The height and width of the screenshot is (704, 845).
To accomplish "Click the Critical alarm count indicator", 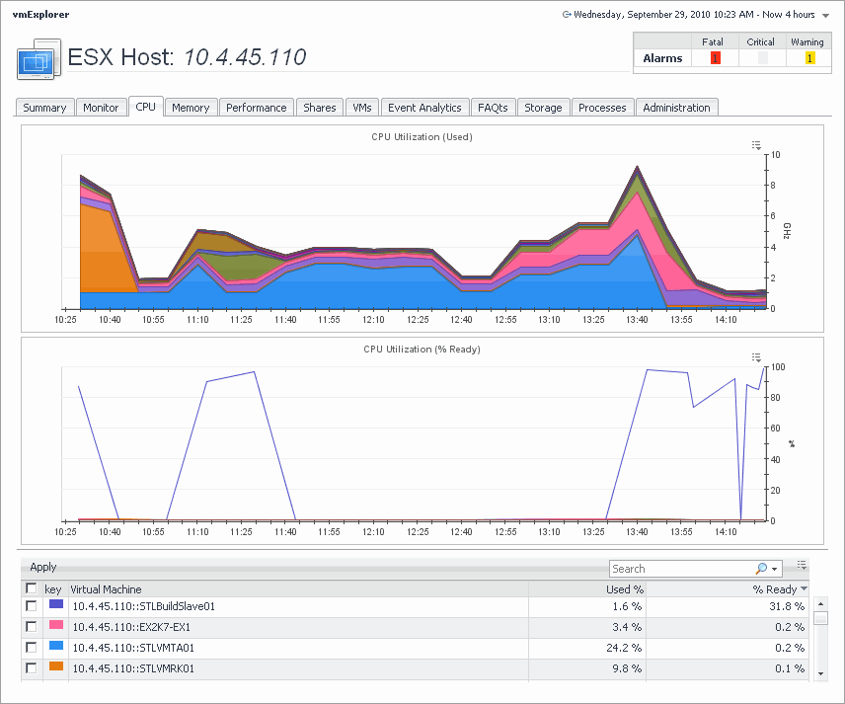I will [x=761, y=58].
